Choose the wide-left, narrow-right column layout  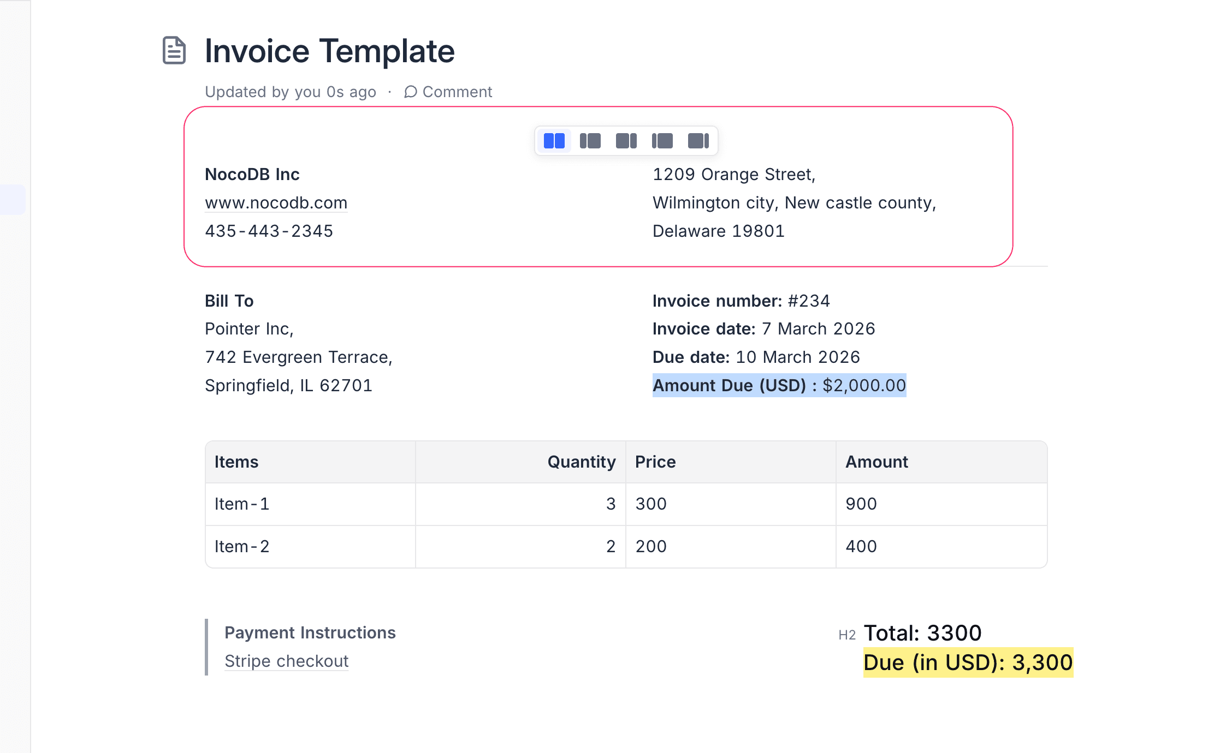(626, 141)
